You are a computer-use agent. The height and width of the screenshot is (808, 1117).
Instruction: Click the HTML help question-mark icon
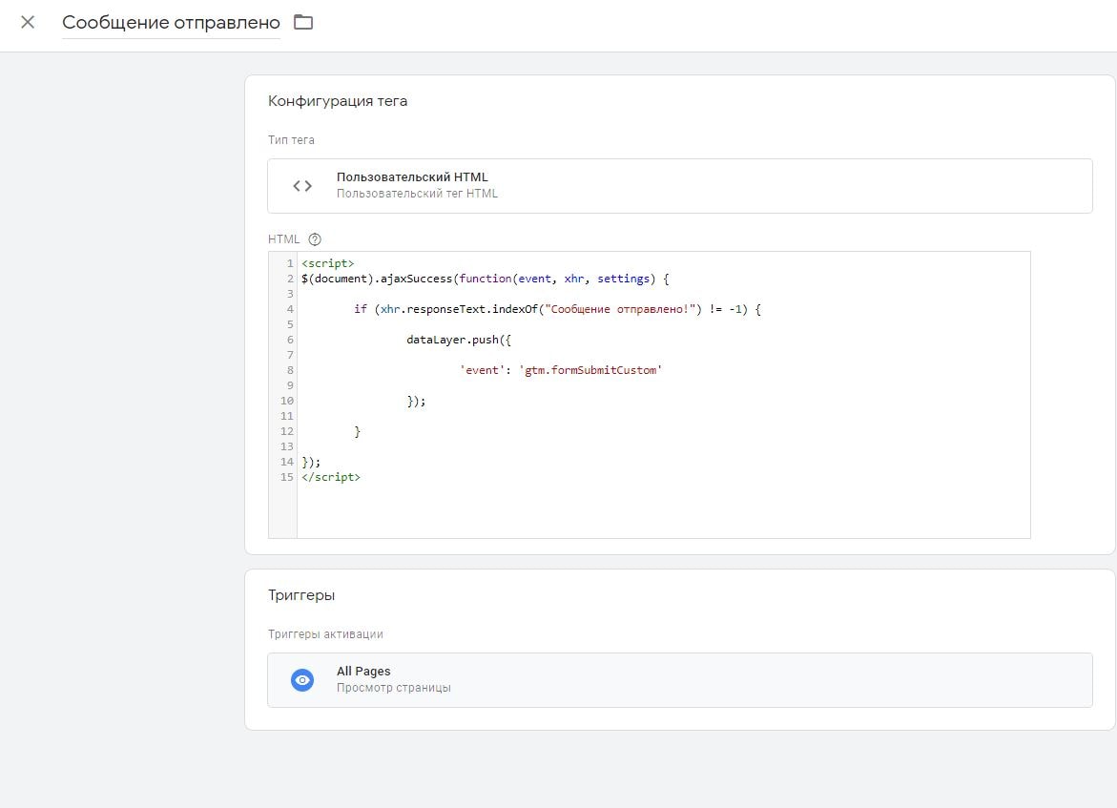click(314, 239)
